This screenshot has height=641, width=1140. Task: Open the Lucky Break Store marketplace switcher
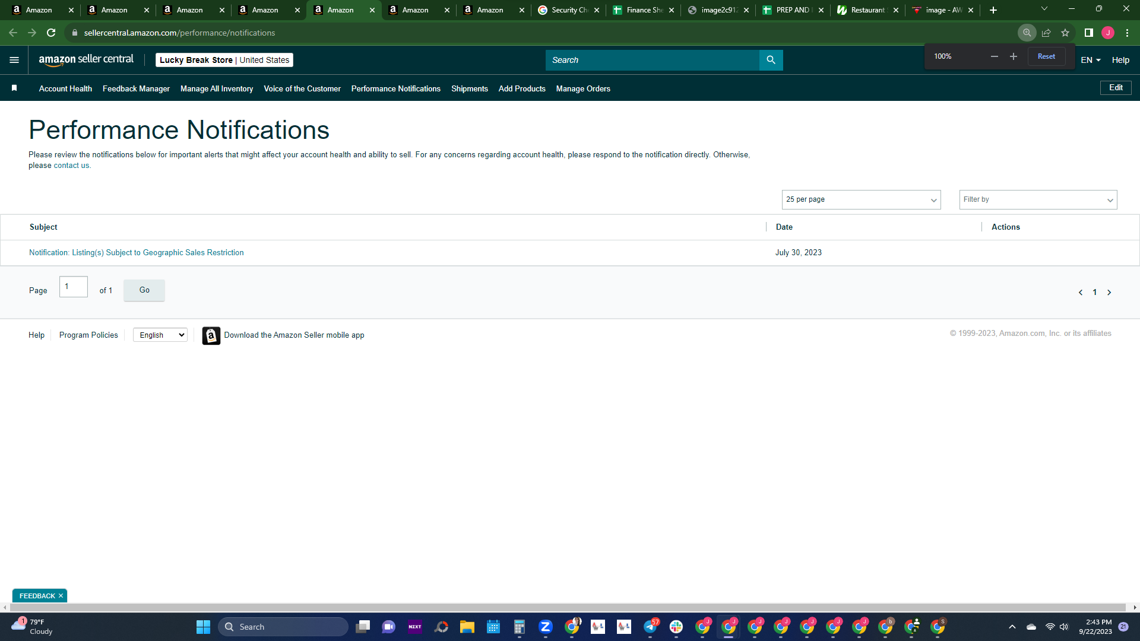224,60
